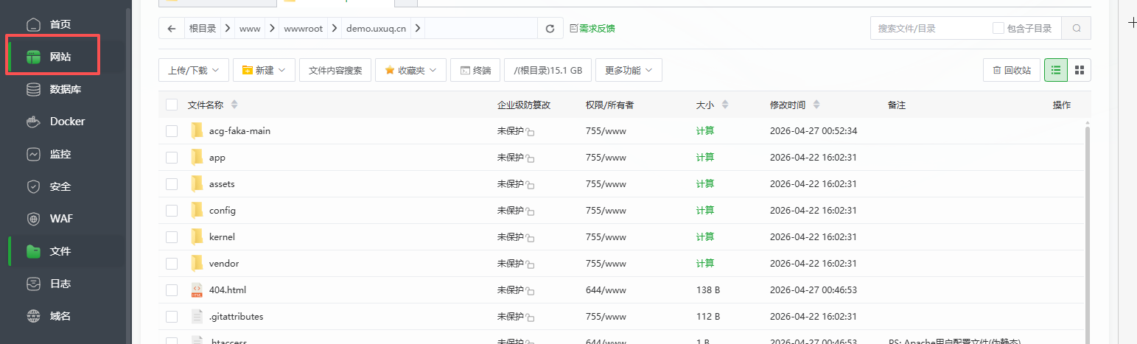The height and width of the screenshot is (344, 1137).
Task: Open the Docker sidebar icon
Action: click(33, 122)
